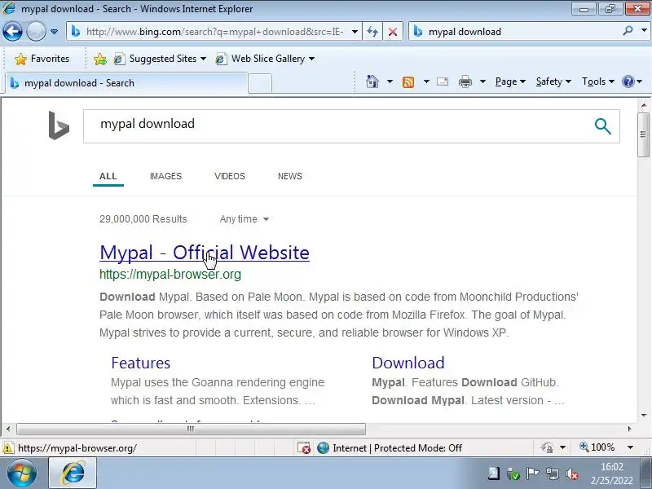Click the network tray icon
Screen dimensions: 652x489
[x=553, y=474]
